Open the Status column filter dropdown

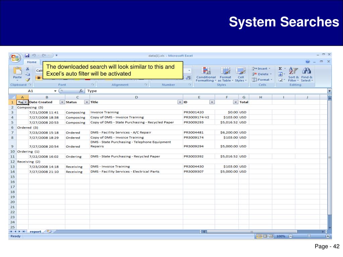click(87, 102)
